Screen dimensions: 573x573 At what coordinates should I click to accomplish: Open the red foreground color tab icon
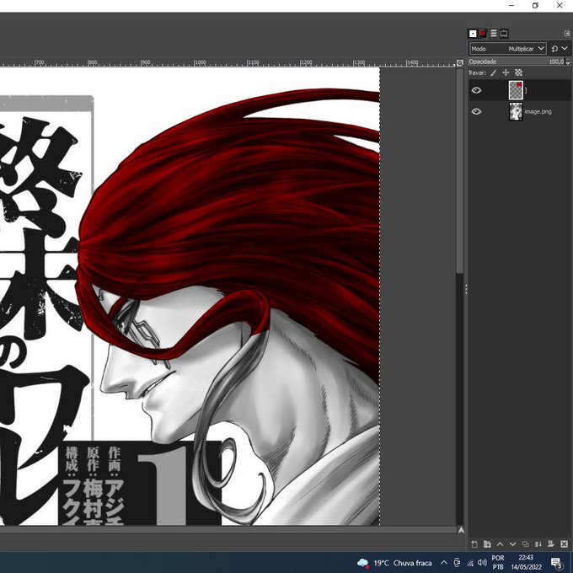[483, 34]
